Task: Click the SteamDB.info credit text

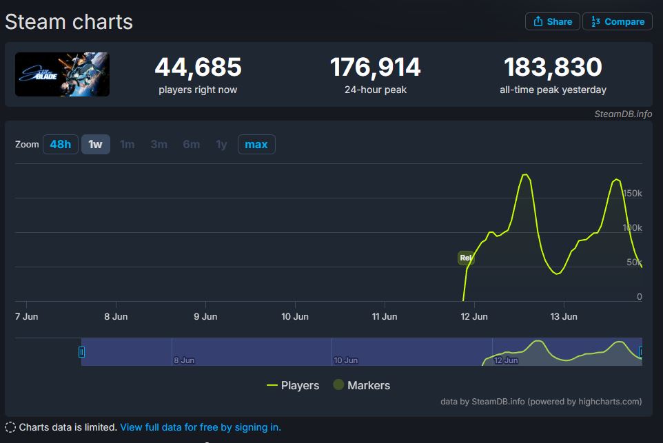Action: pos(623,114)
